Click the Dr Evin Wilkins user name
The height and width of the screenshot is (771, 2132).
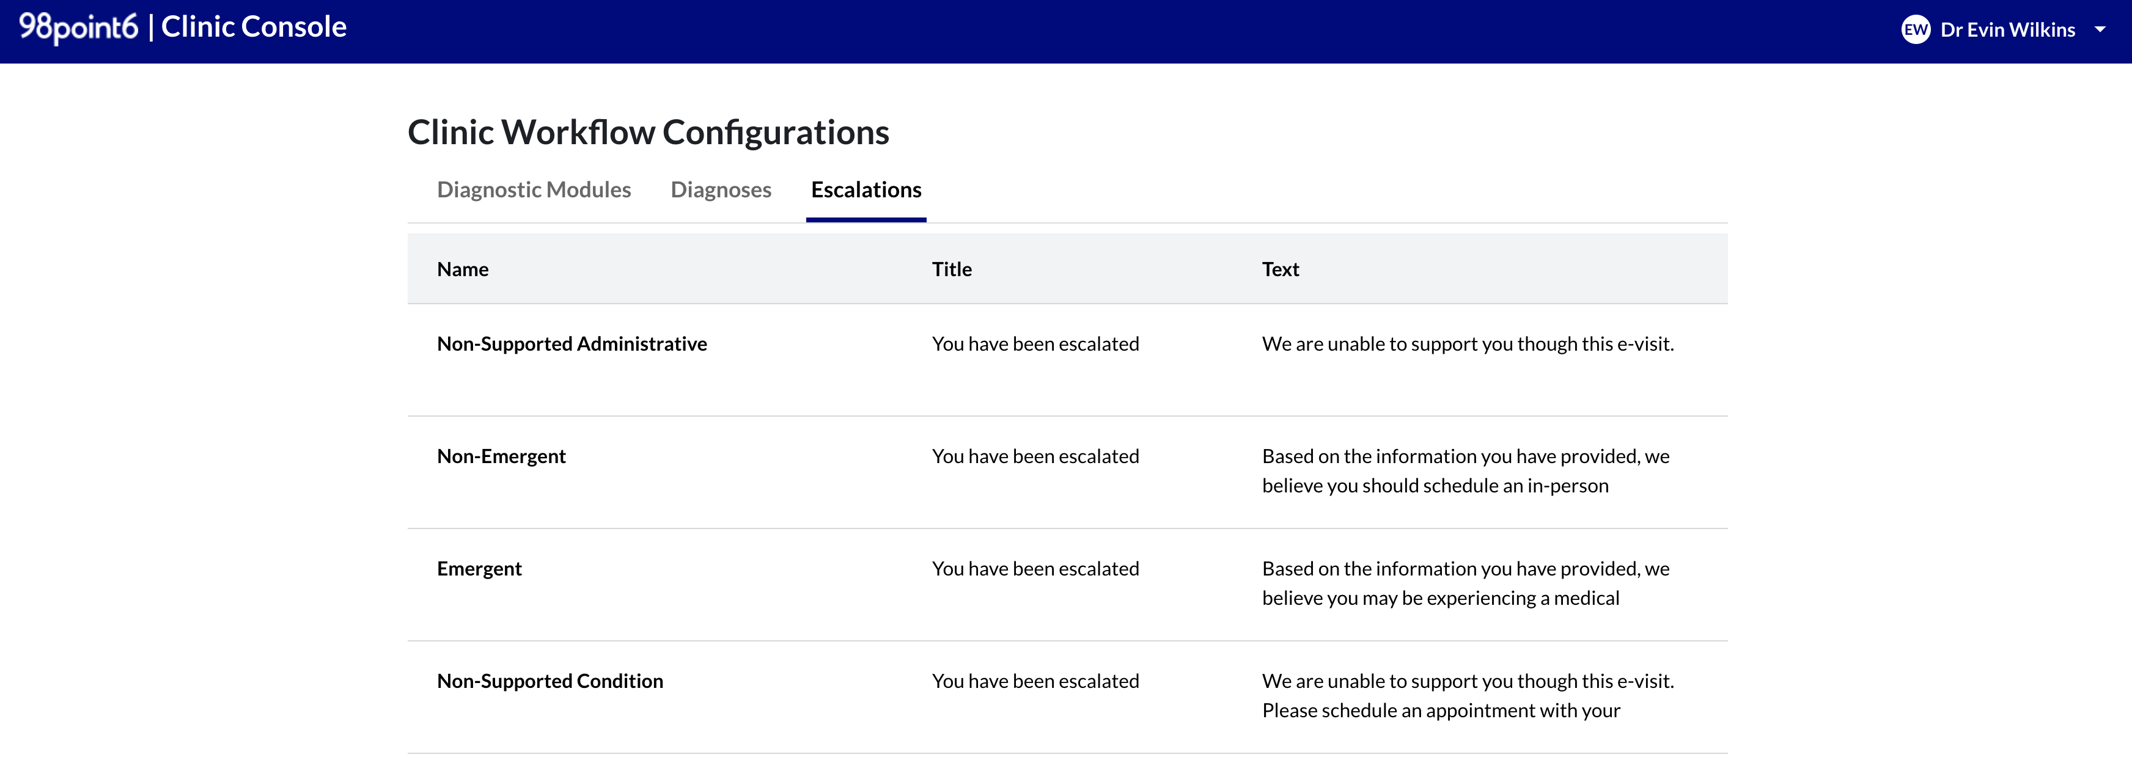[2007, 30]
